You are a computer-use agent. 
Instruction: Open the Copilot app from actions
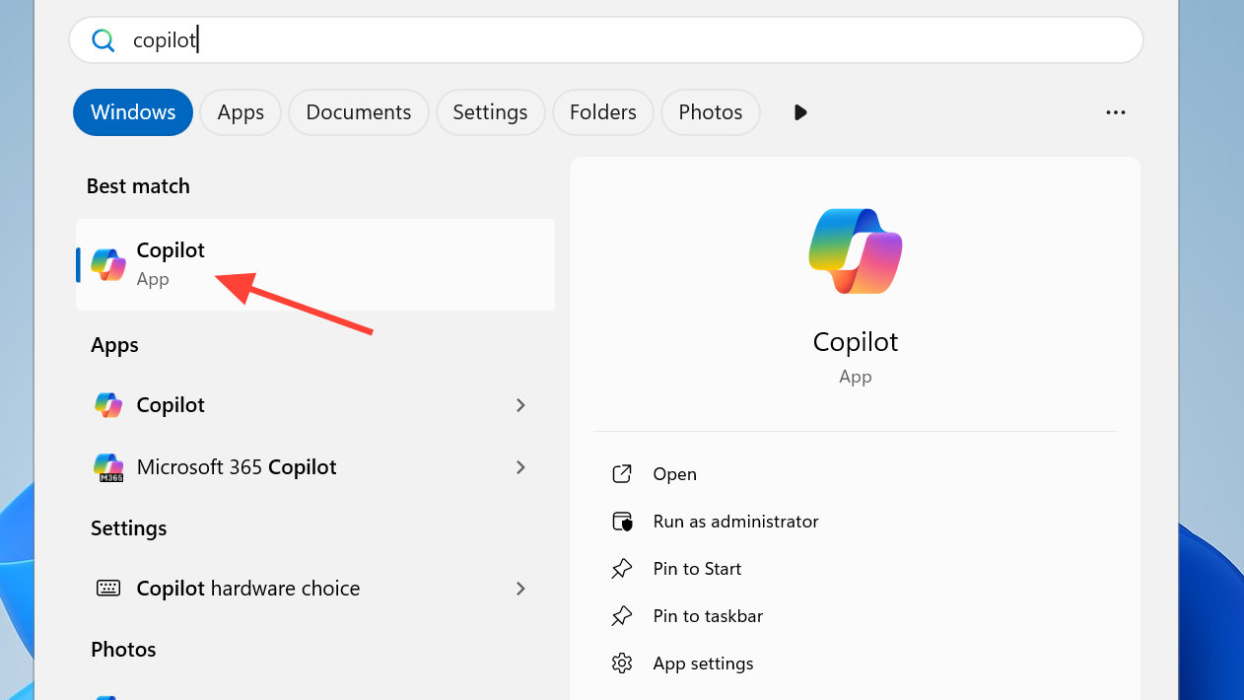(x=674, y=474)
